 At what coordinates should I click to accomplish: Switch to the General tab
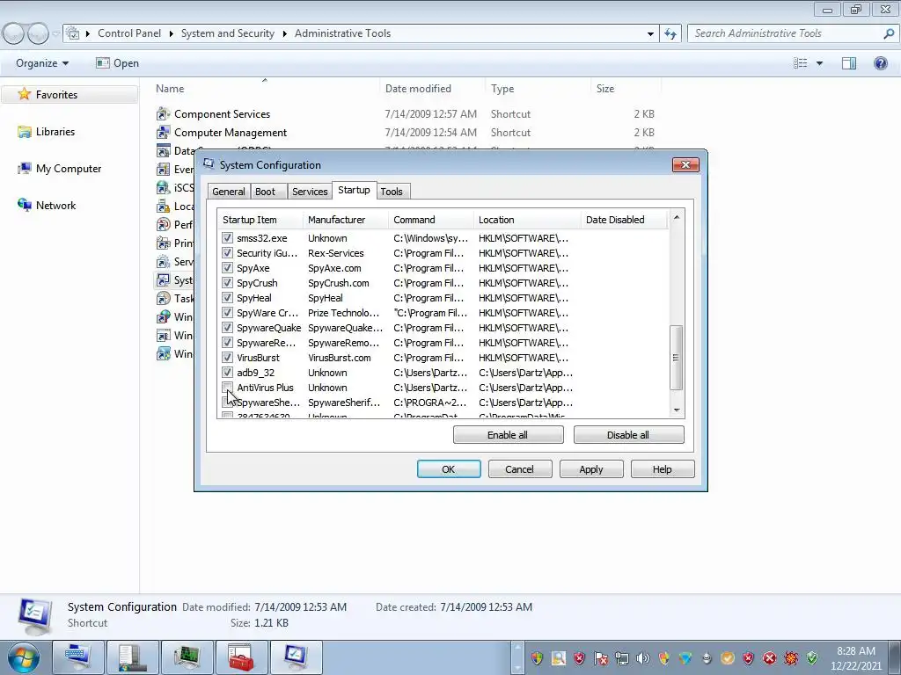228,191
